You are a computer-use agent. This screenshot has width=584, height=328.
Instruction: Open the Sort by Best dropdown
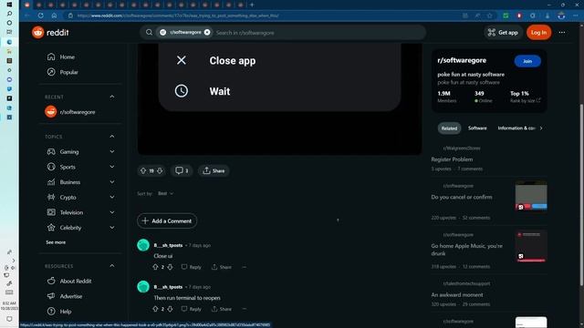click(x=165, y=193)
